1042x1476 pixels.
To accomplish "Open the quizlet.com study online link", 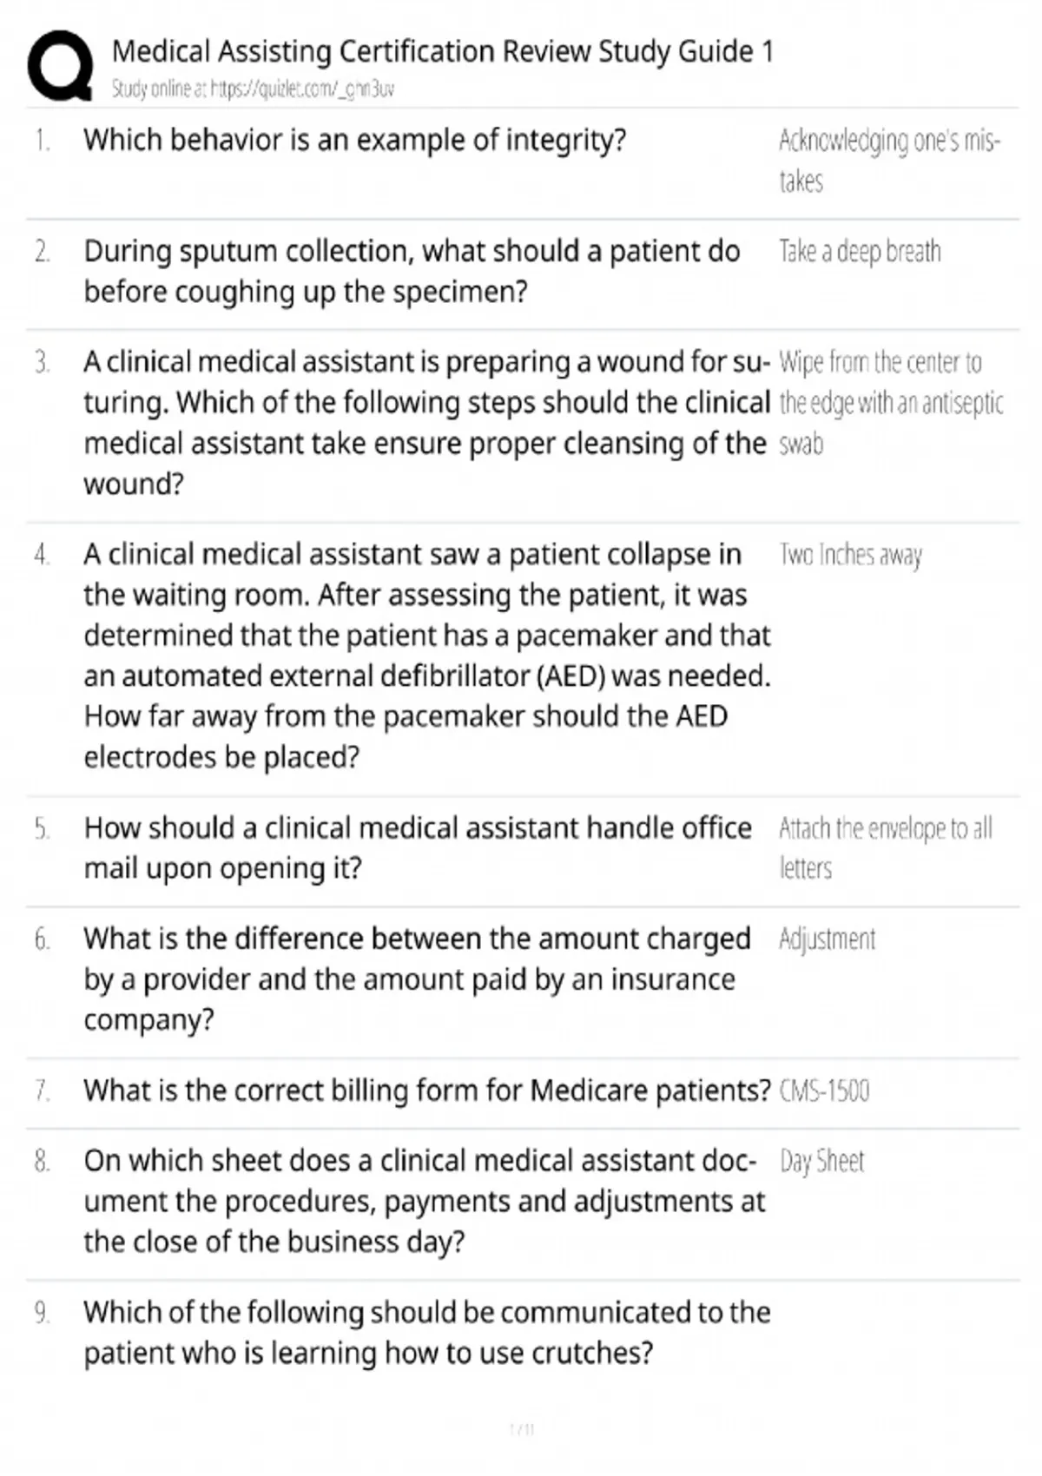I will [253, 89].
